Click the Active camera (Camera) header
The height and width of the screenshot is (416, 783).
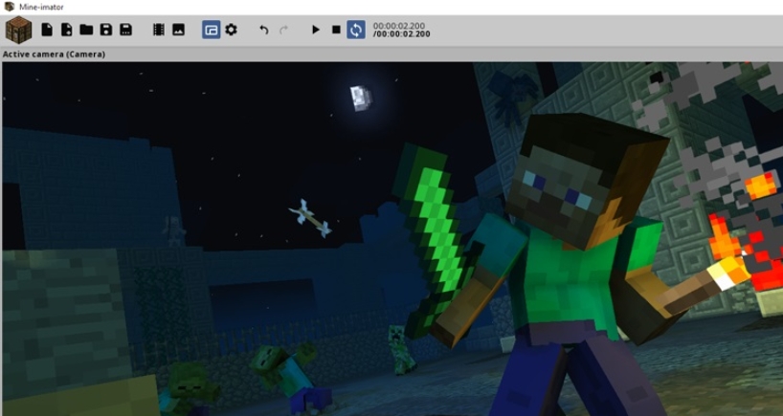tap(54, 55)
